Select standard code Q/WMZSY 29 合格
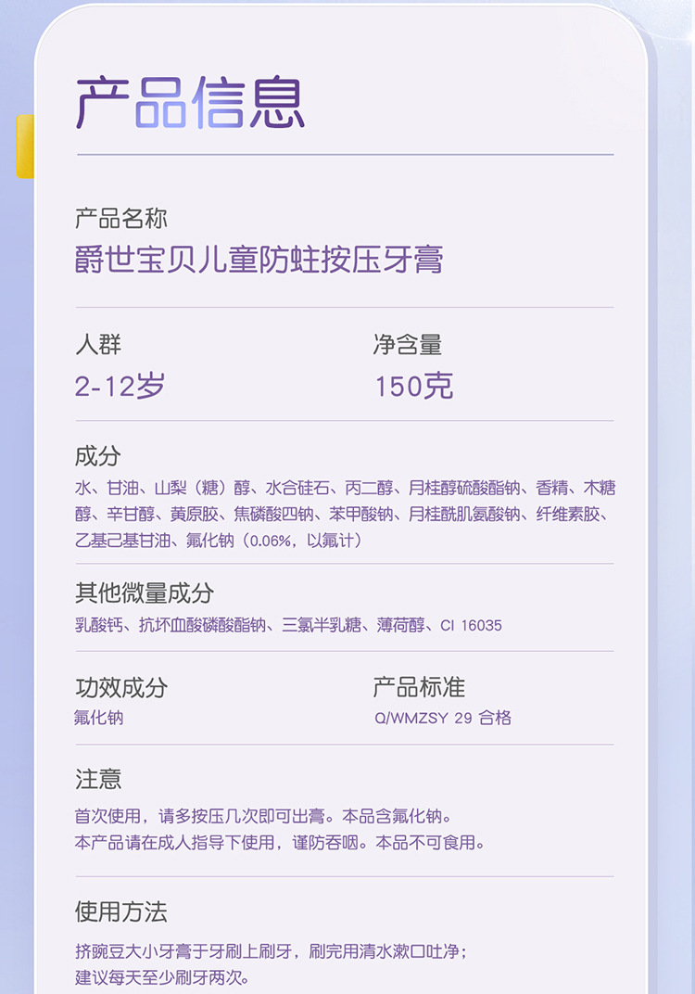This screenshot has height=994, width=695. tap(443, 718)
